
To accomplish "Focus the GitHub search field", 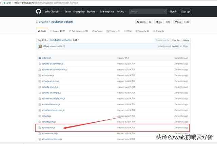I will (x=148, y=11).
